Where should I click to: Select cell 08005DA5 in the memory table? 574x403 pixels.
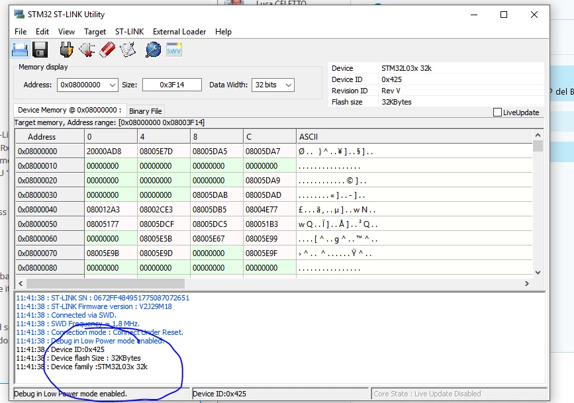(x=216, y=151)
